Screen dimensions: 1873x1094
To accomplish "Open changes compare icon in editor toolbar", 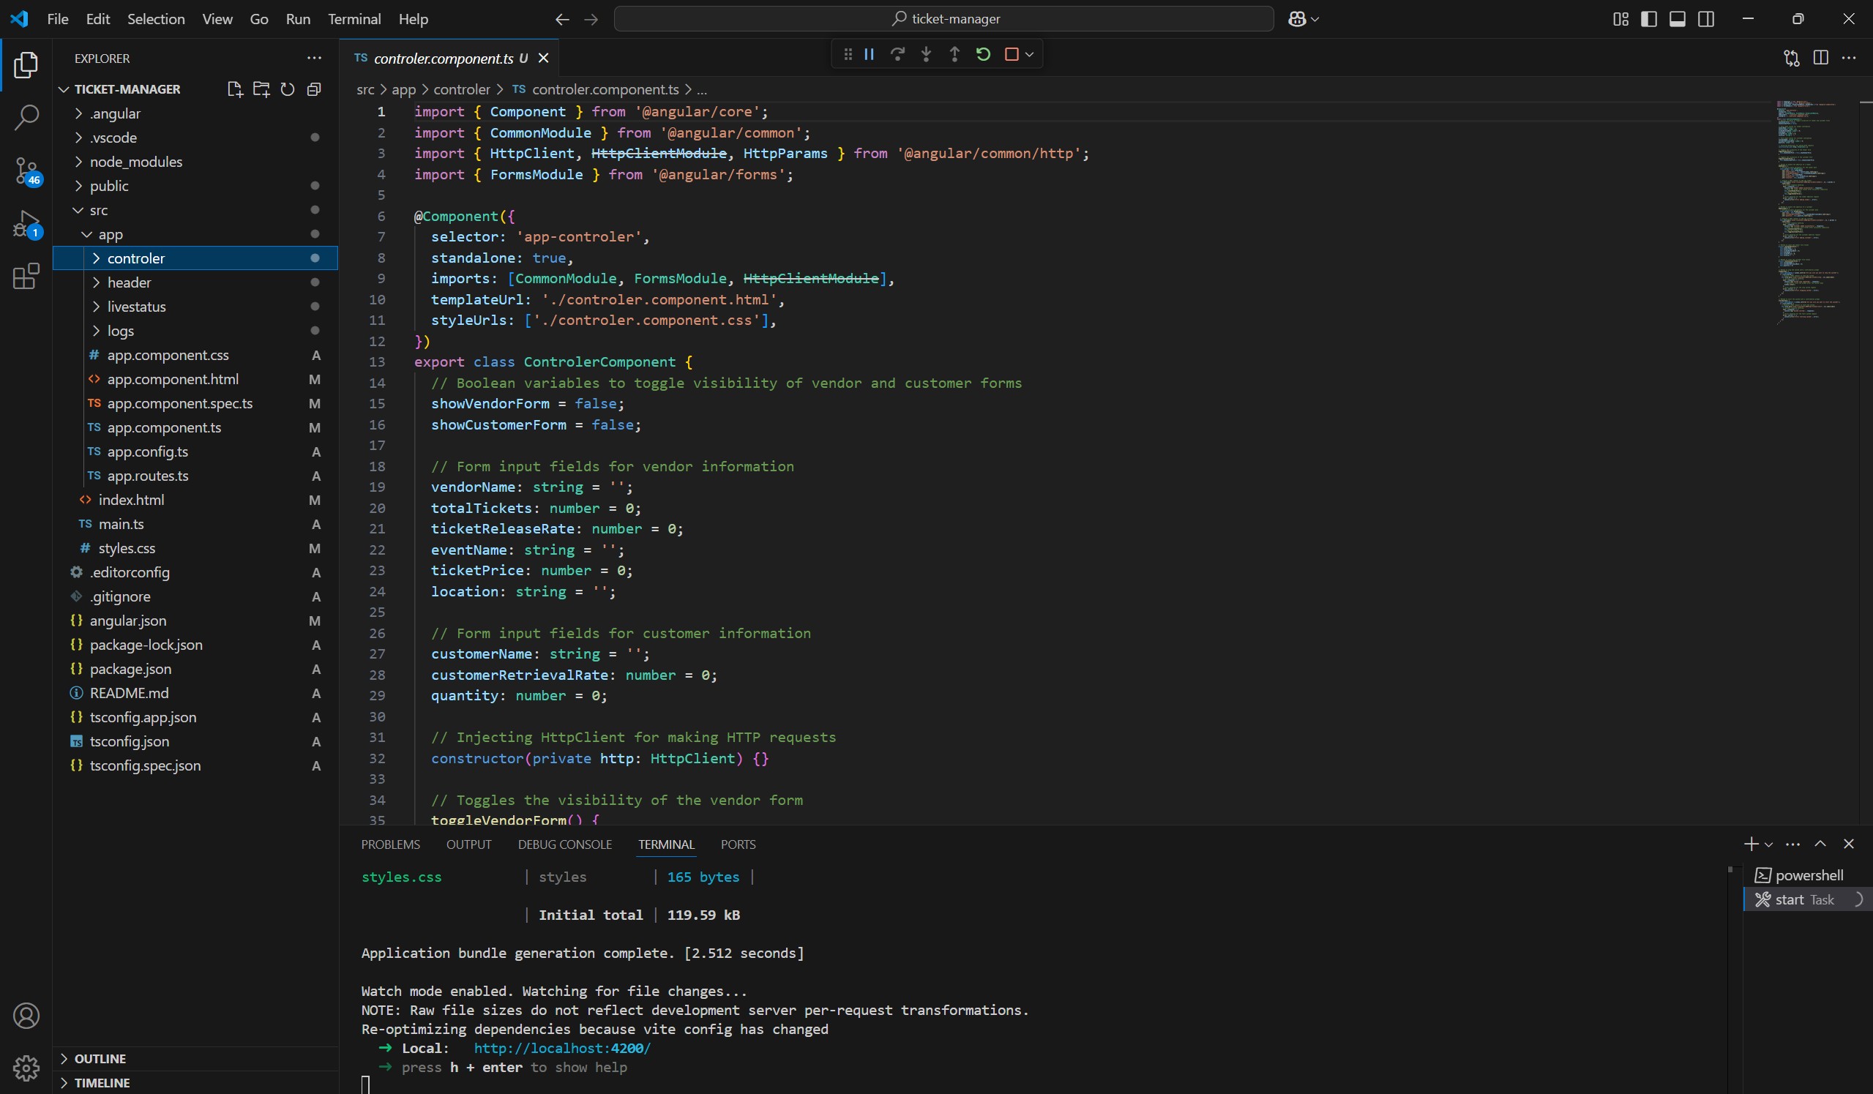I will tap(1792, 58).
